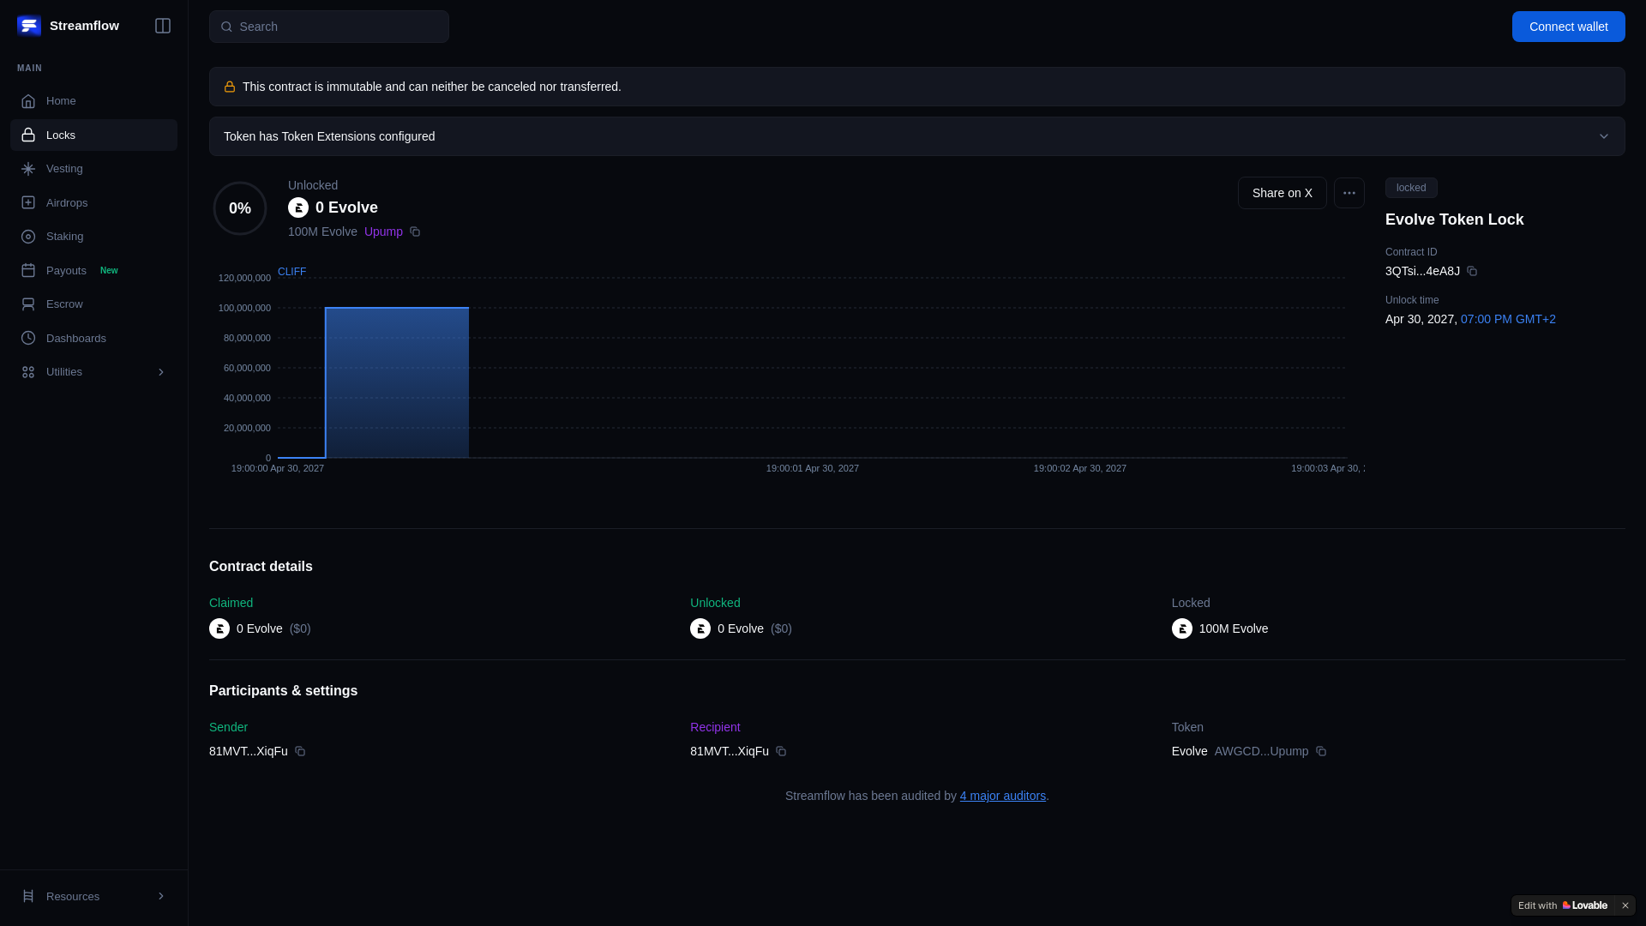Screen dimensions: 1646x926
Task: Collapse the sidebar with the panel icon
Action: tap(163, 26)
